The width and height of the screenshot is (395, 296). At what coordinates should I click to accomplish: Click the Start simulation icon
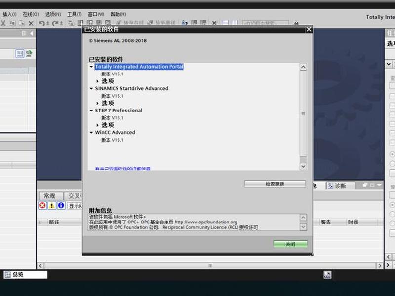pyautogui.click(x=99, y=23)
